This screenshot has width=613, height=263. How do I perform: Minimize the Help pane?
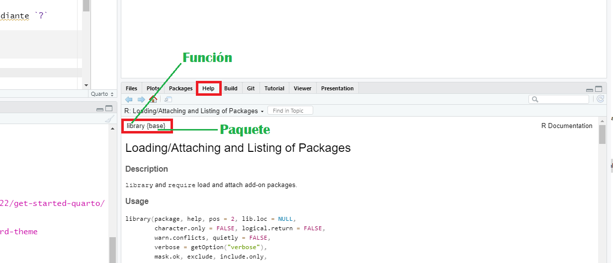click(x=590, y=90)
